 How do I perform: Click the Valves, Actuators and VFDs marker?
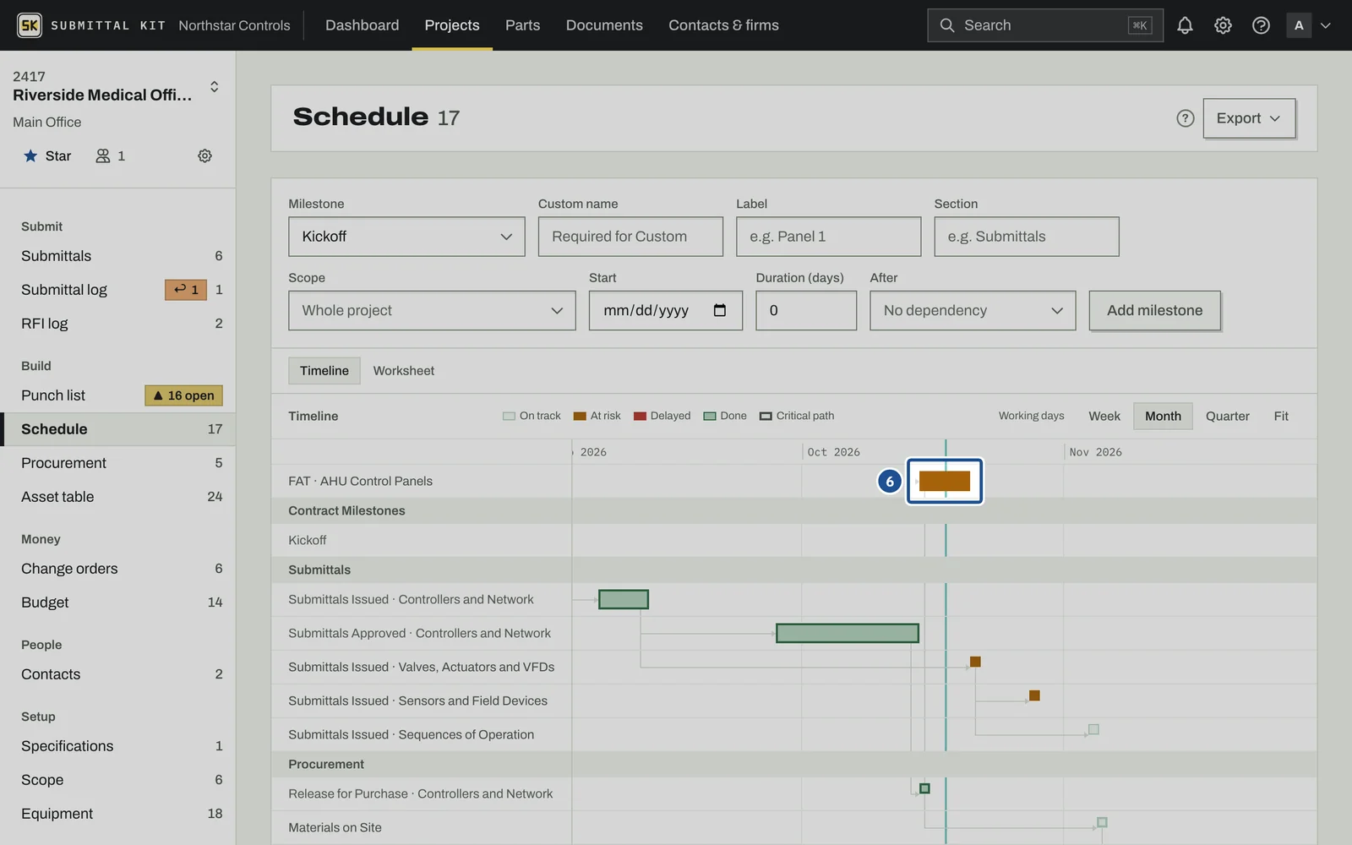pos(975,662)
